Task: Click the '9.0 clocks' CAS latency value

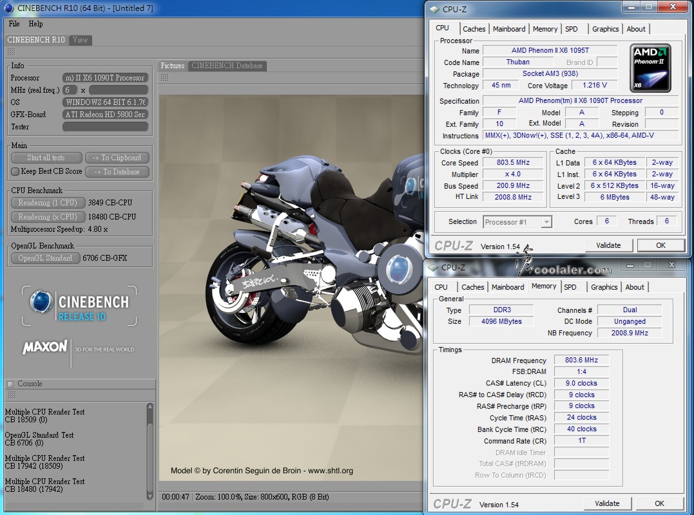Action: click(581, 383)
